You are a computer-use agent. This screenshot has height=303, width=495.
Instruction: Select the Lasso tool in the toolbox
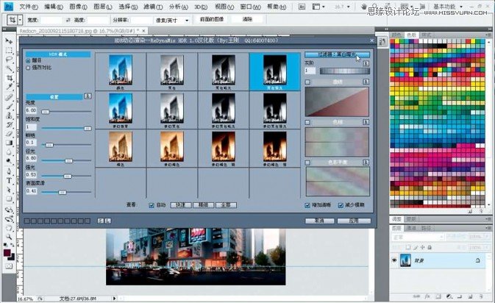[9, 59]
